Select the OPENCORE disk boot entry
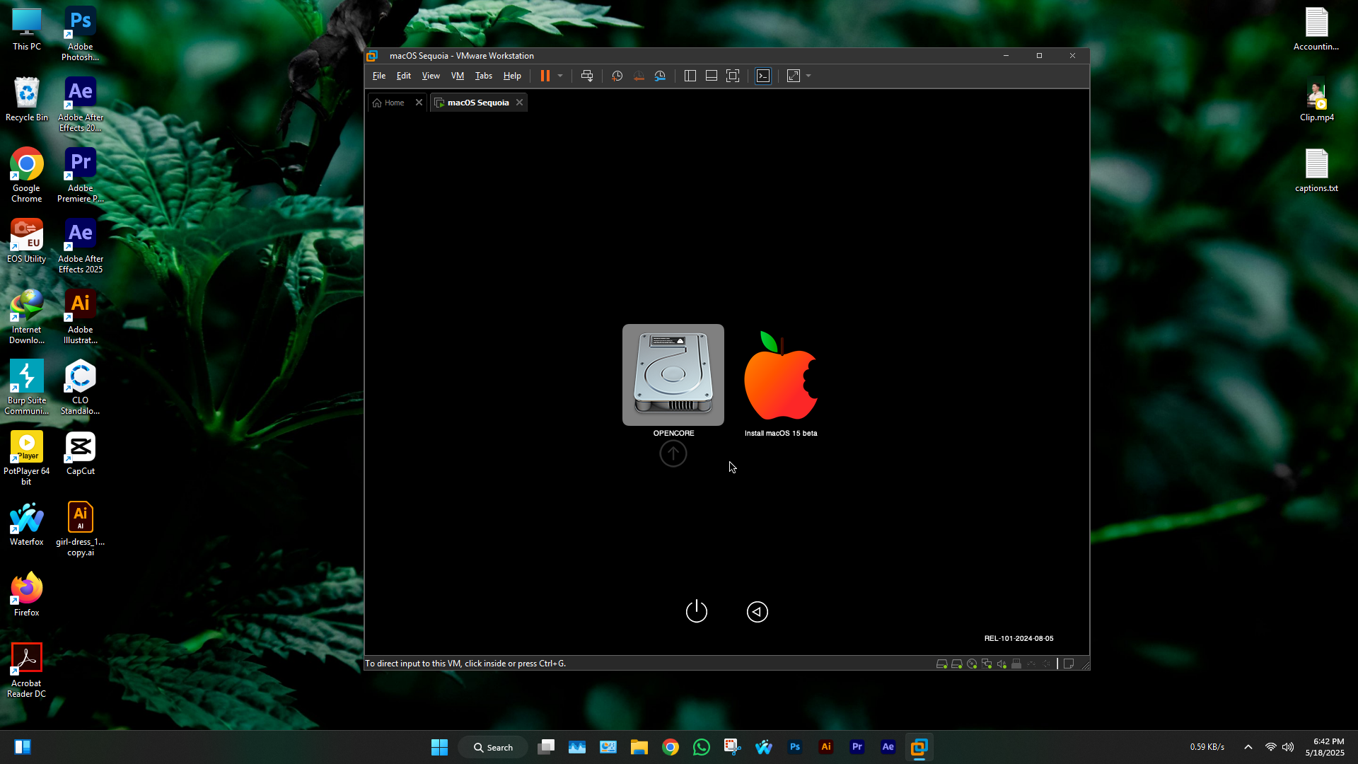 tap(673, 375)
